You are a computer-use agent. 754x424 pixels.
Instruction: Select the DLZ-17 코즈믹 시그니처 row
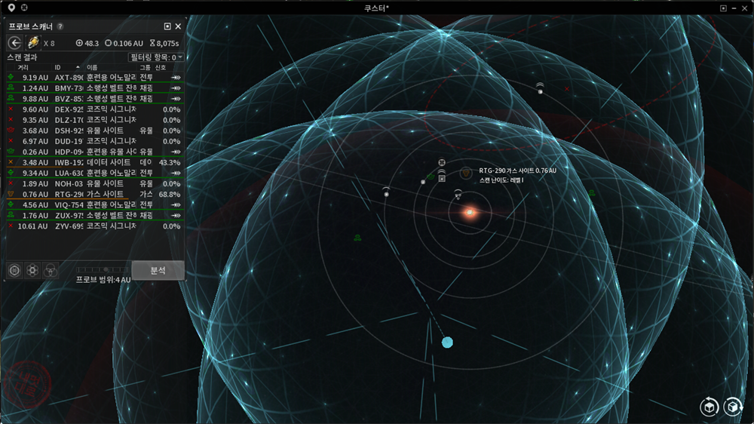point(95,120)
